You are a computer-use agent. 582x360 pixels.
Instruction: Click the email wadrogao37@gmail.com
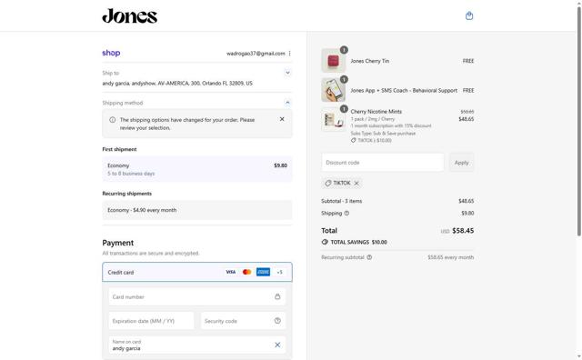point(256,54)
